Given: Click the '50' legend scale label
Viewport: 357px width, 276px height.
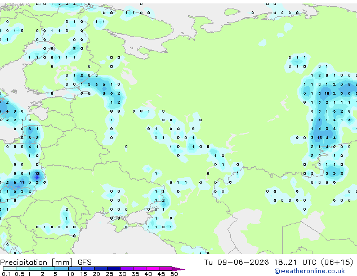Looking at the screenshot, I should click(x=174, y=274).
